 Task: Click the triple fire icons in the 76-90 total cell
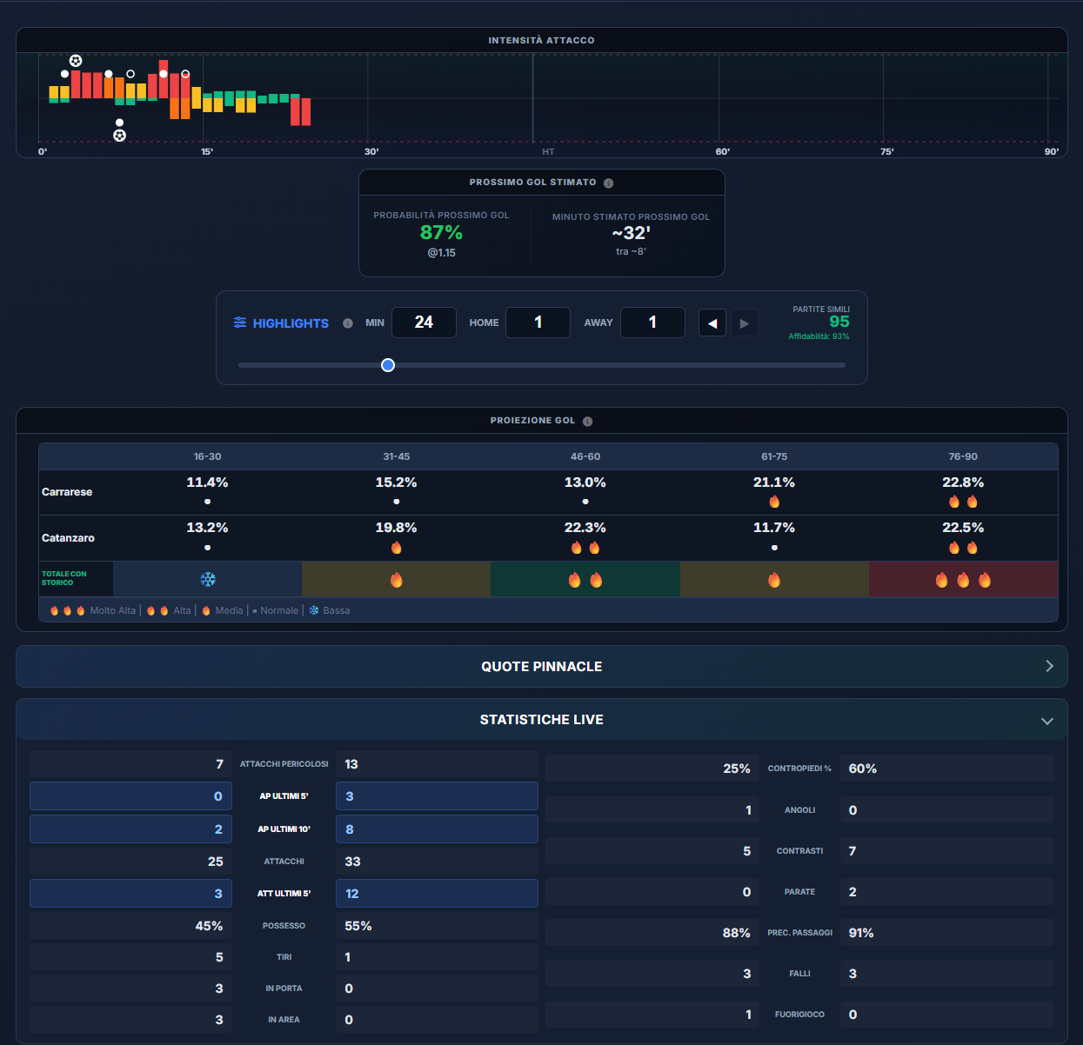pos(962,579)
